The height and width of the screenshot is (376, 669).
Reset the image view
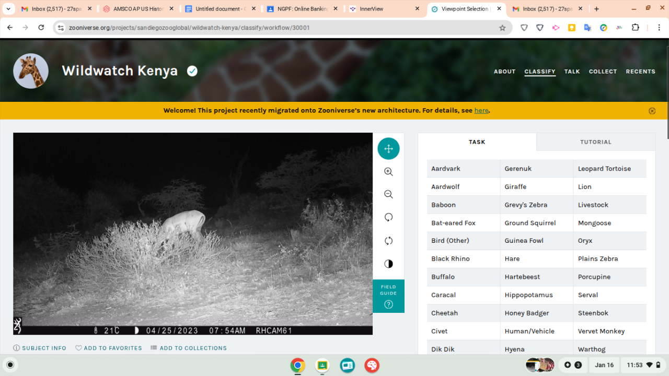pyautogui.click(x=388, y=241)
